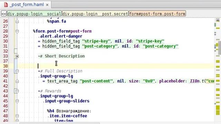Collapse the %form.post-form#post-form block fold marker
221x124 pixels.
pyautogui.click(x=17, y=31)
